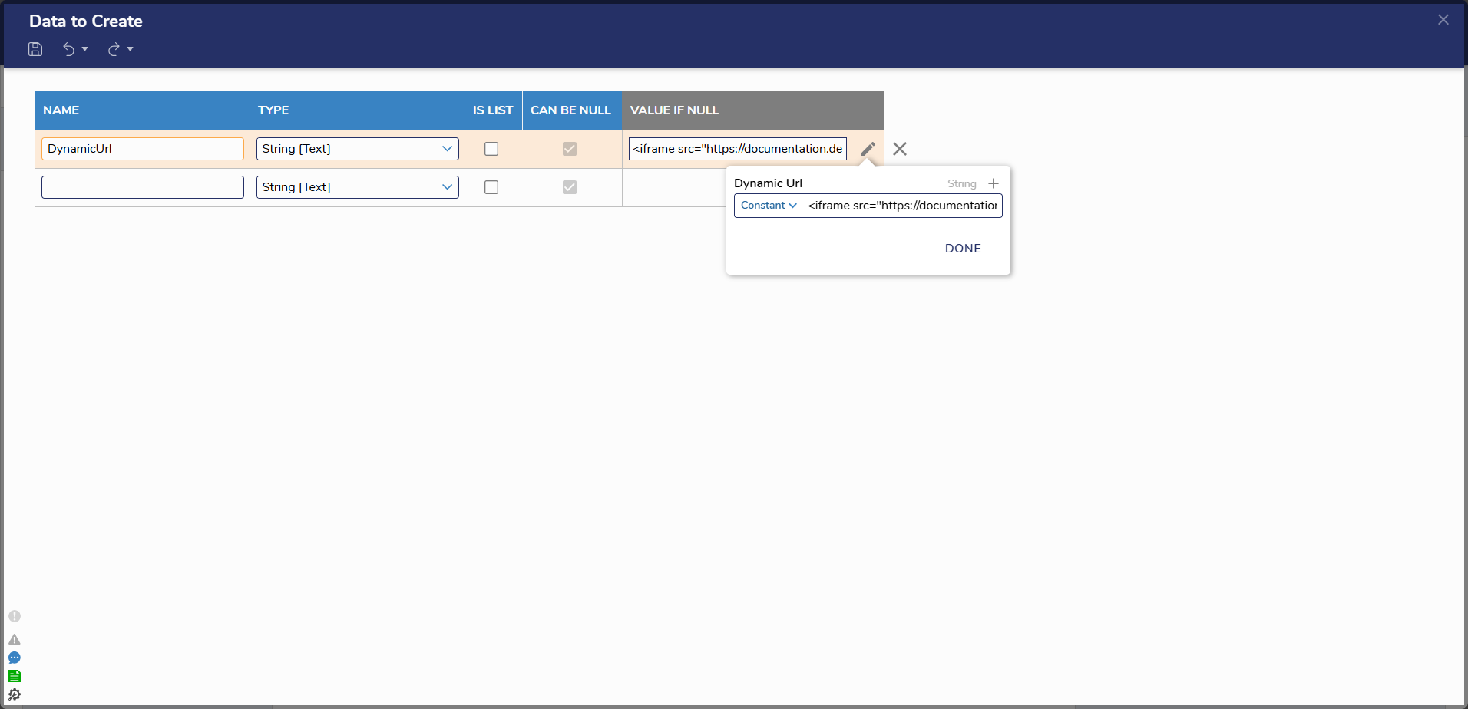
Task: Click the DONE button
Action: pyautogui.click(x=963, y=249)
